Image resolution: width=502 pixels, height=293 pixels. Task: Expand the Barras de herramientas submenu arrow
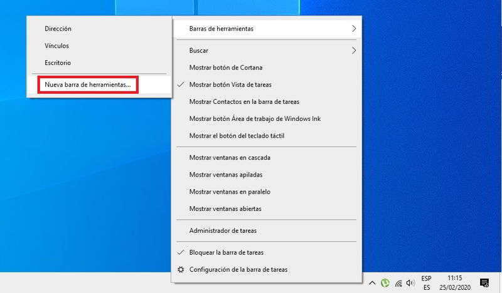click(354, 29)
